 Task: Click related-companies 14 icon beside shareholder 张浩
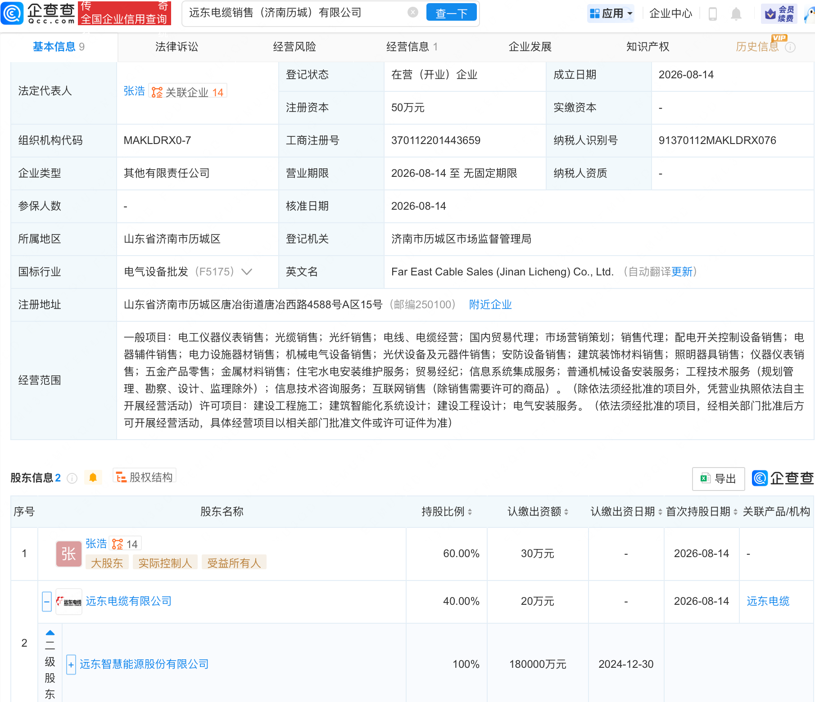tap(126, 544)
